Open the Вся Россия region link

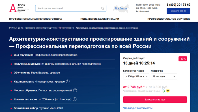121,8
